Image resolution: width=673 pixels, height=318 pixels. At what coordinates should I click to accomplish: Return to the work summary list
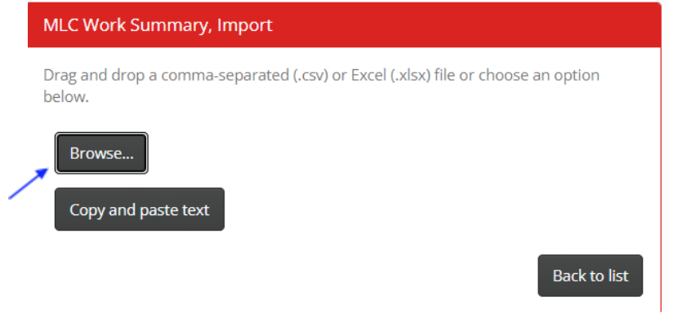click(591, 276)
